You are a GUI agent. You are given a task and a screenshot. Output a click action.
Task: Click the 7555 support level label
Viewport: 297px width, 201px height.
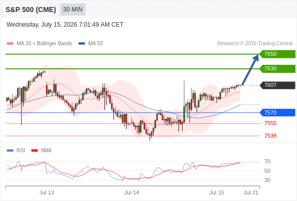tap(270, 124)
